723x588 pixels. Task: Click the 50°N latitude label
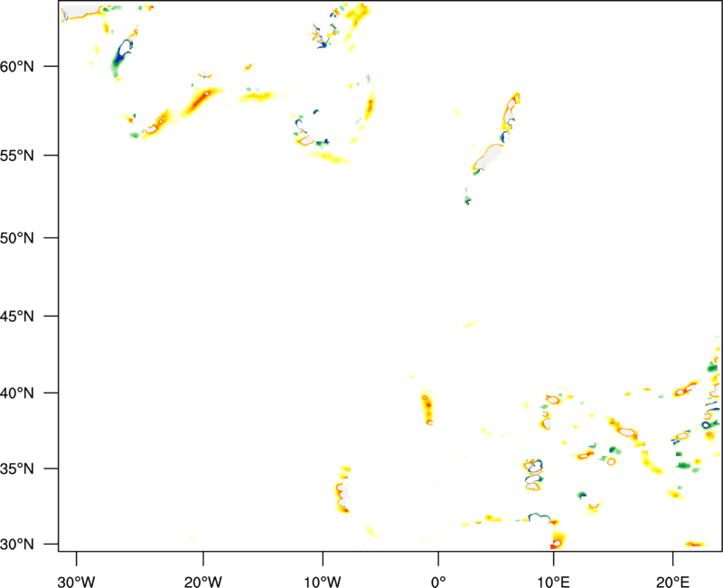(17, 238)
